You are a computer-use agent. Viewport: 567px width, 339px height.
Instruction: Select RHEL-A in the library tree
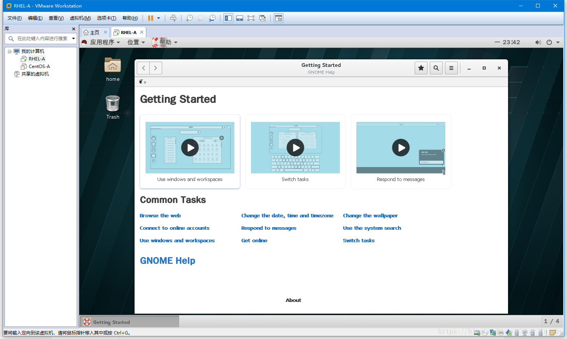pos(37,59)
